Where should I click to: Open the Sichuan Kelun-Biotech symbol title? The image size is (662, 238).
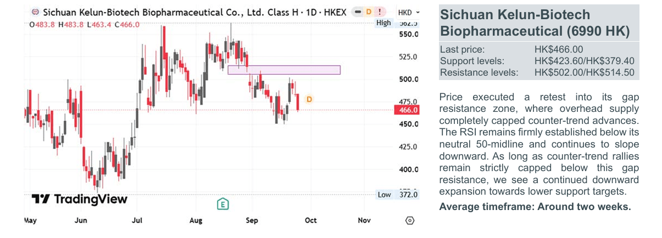(x=194, y=12)
